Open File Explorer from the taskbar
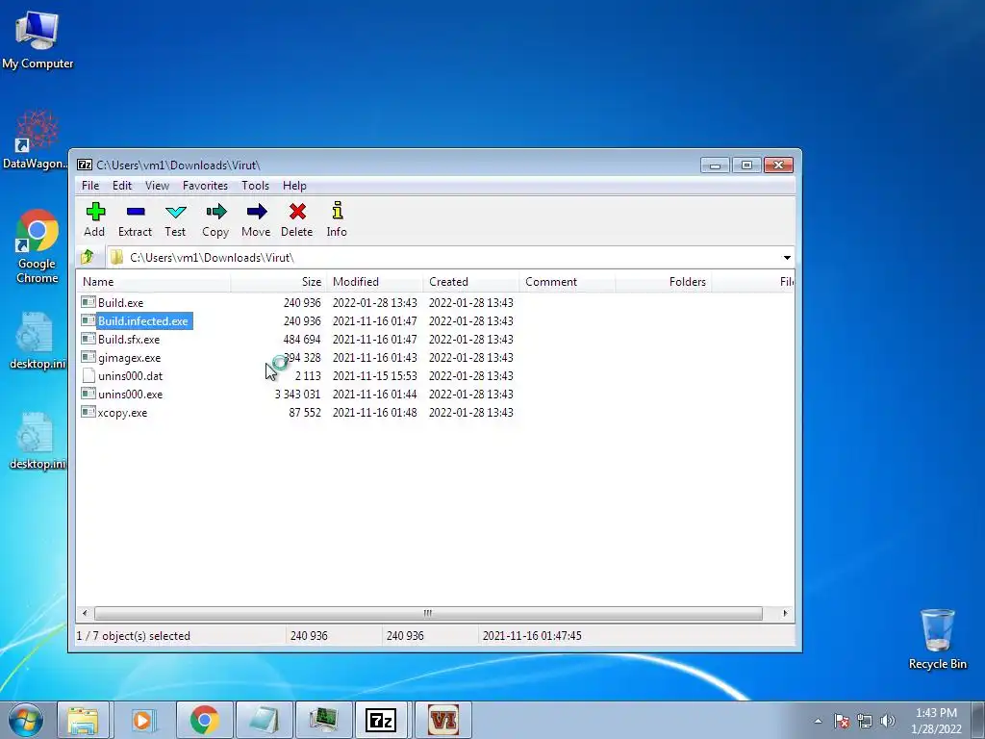 point(83,720)
